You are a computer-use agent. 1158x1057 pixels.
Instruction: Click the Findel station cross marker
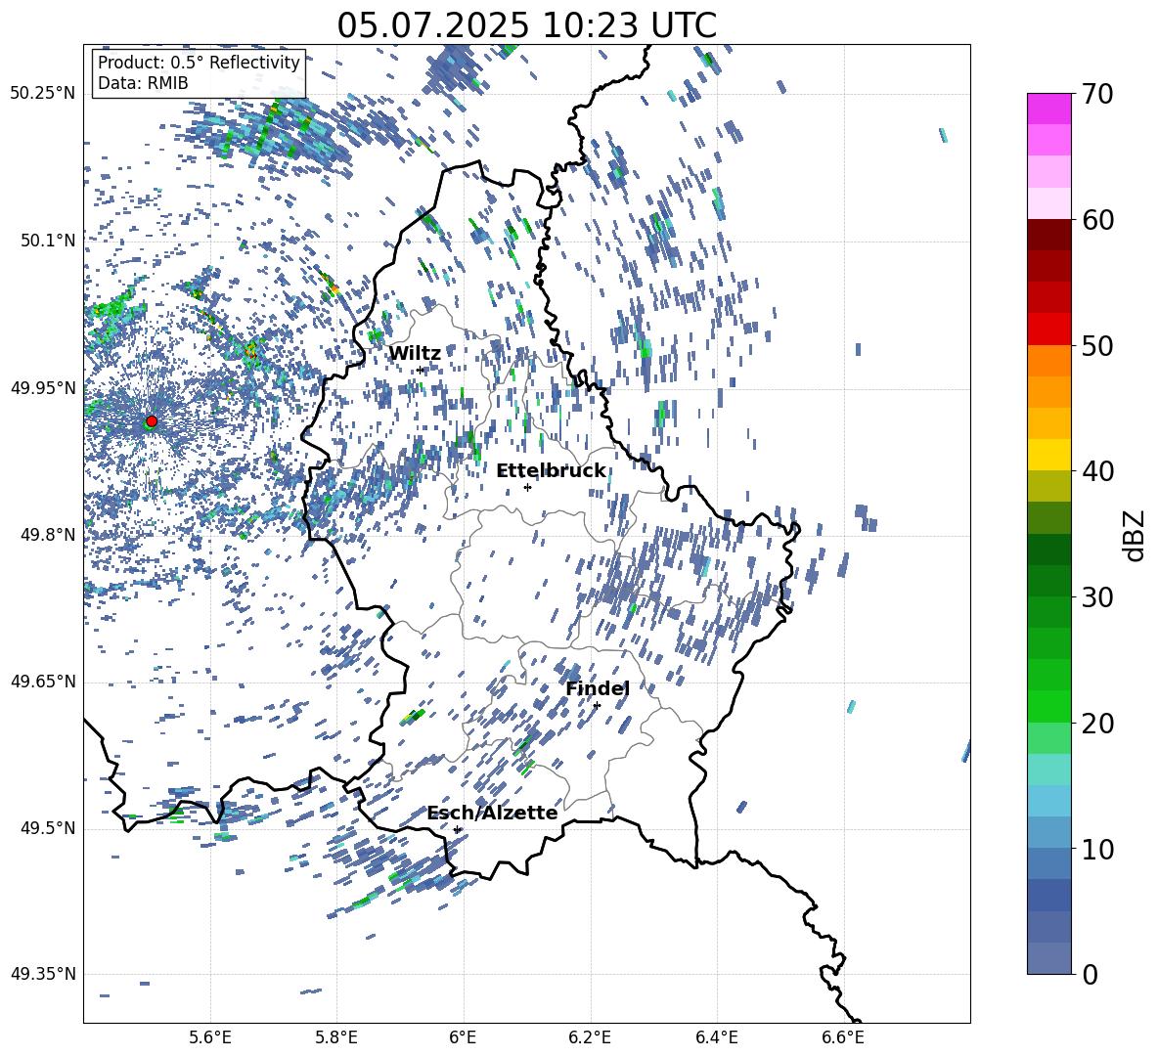pyautogui.click(x=597, y=705)
